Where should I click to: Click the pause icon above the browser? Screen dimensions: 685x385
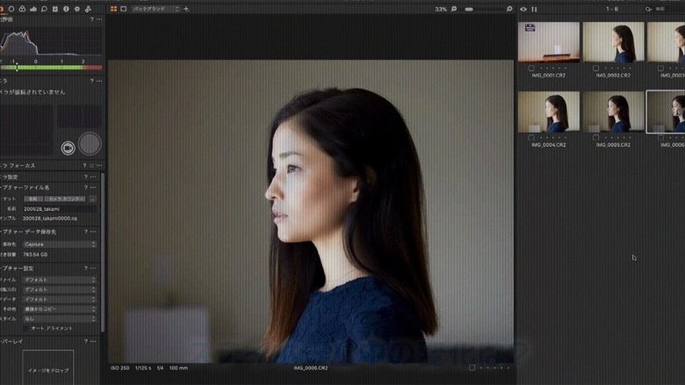pos(534,9)
